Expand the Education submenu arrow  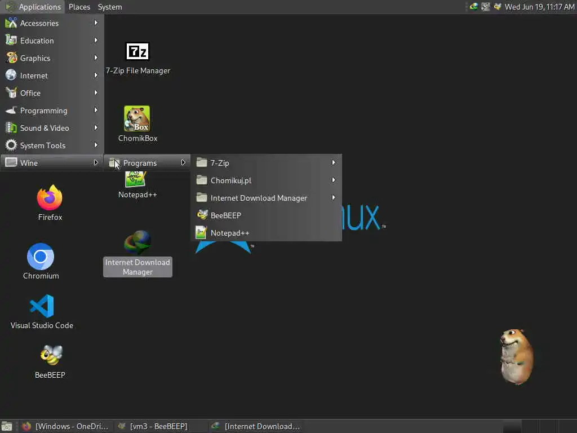click(96, 40)
